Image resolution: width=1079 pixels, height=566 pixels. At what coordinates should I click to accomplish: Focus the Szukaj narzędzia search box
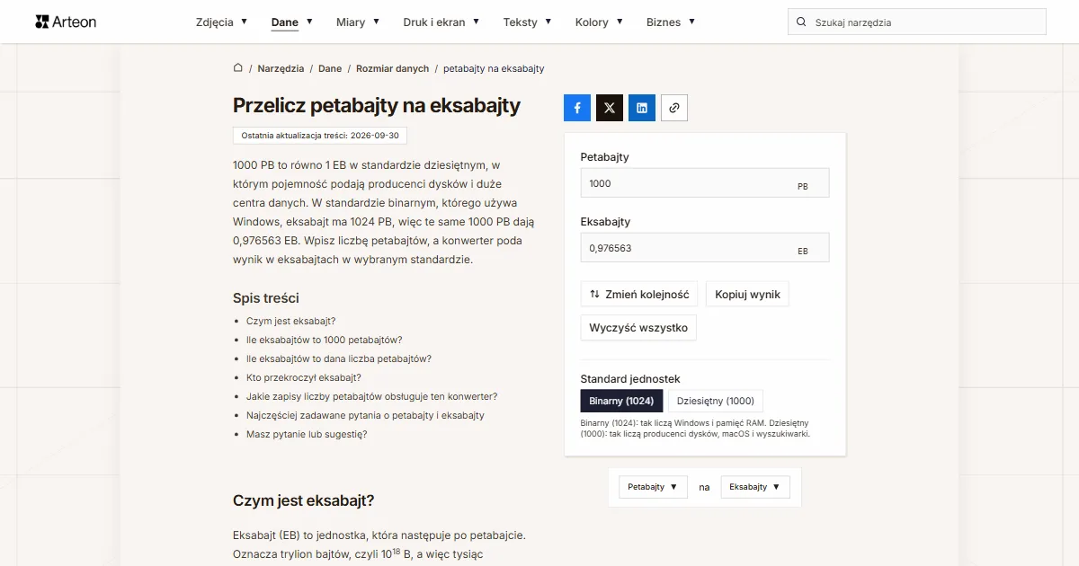(917, 22)
